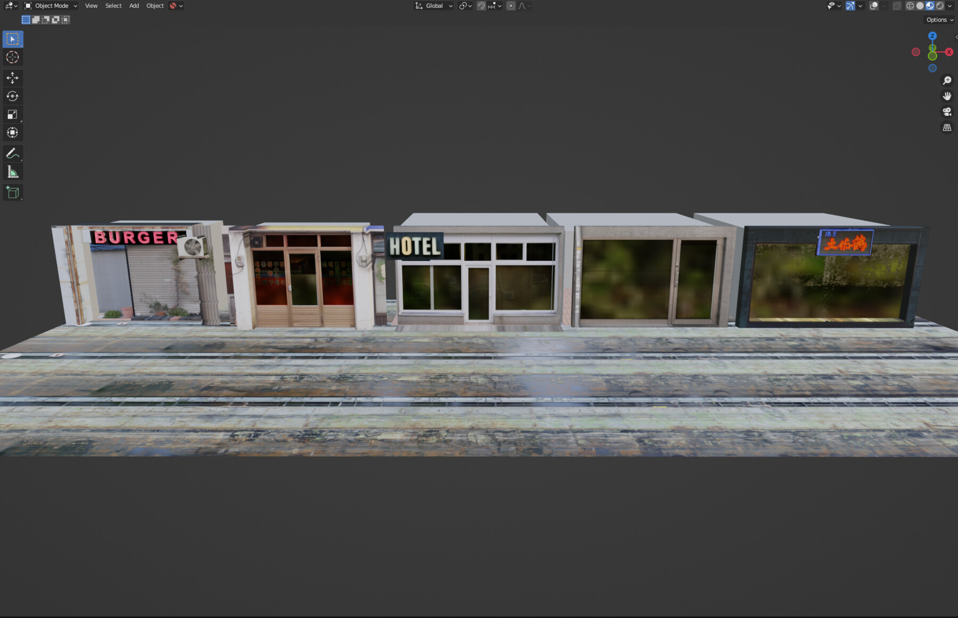
Task: Open the Object menu
Action: point(155,5)
